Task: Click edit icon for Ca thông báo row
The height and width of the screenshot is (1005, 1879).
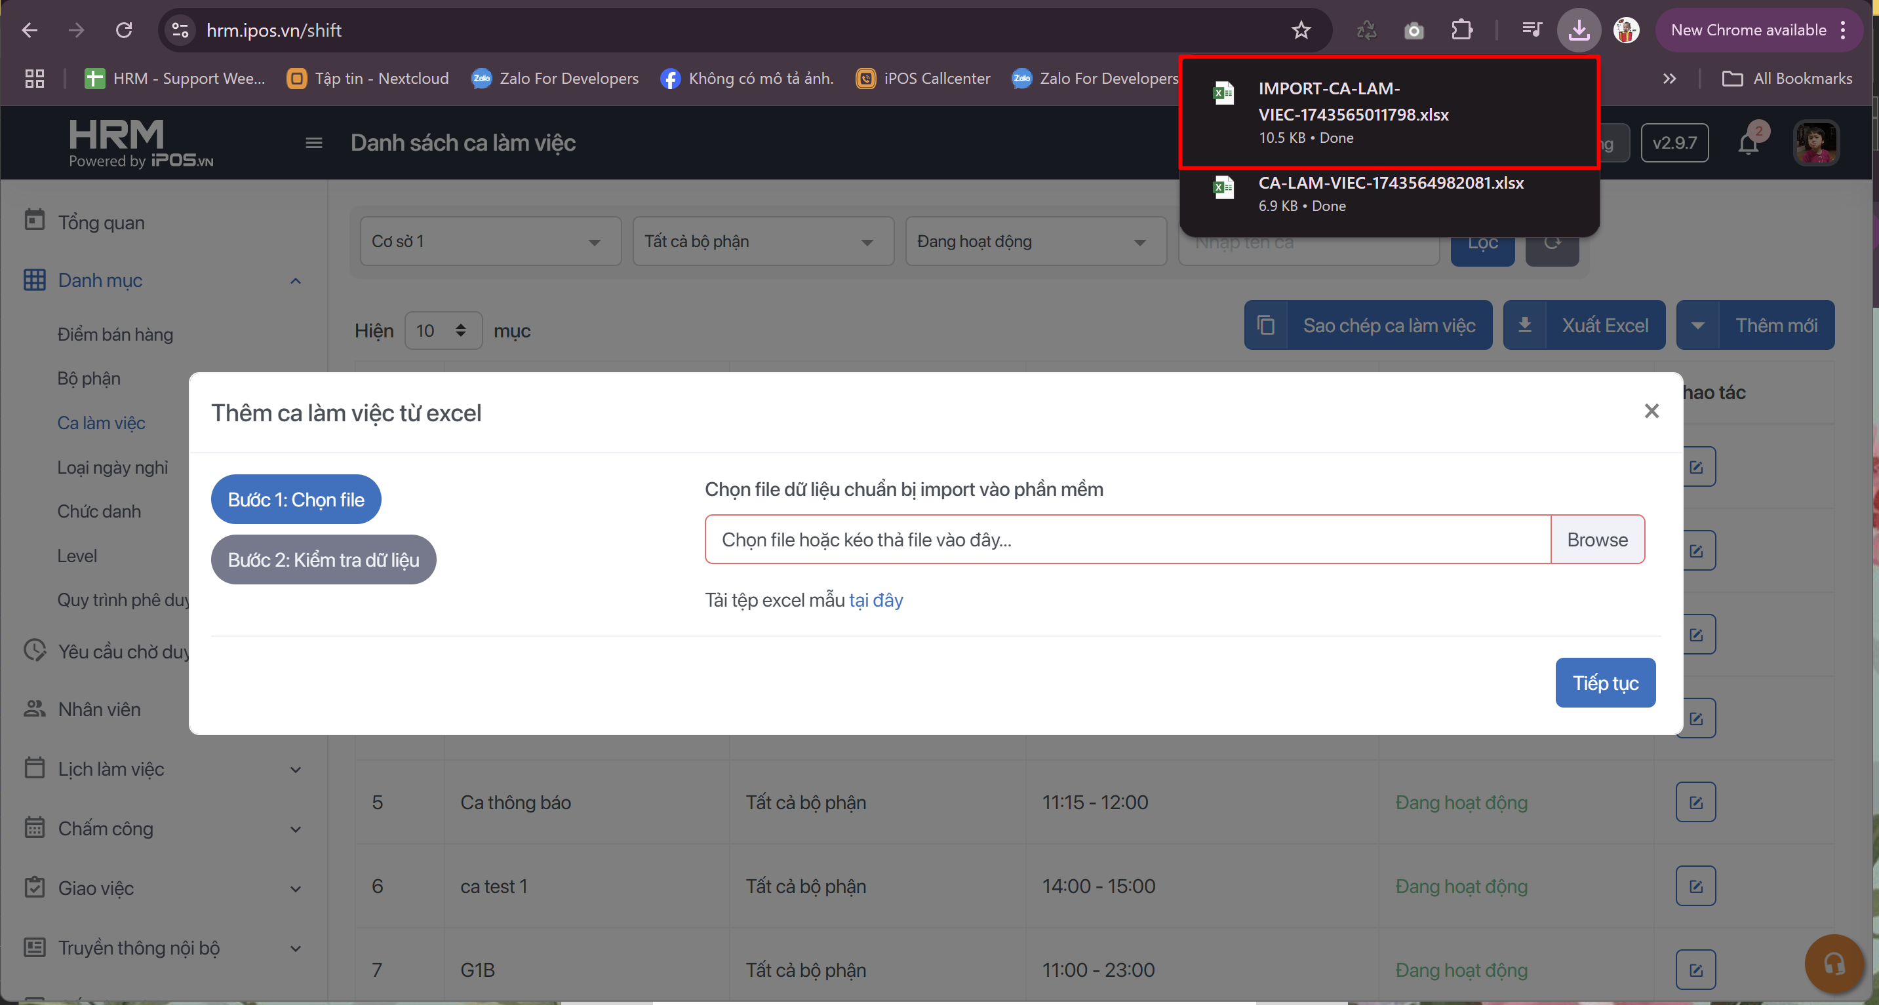Action: pyautogui.click(x=1695, y=803)
